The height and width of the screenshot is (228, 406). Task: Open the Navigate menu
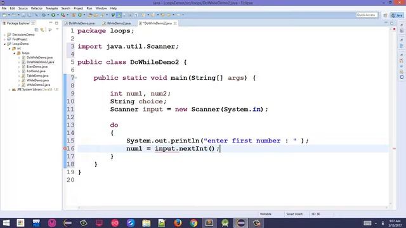pyautogui.click(x=52, y=8)
